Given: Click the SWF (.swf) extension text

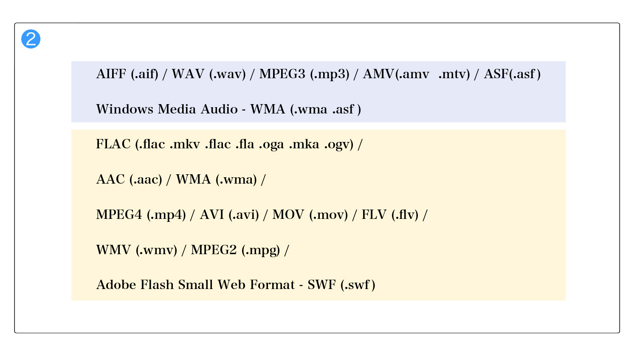Looking at the screenshot, I should point(341,285).
